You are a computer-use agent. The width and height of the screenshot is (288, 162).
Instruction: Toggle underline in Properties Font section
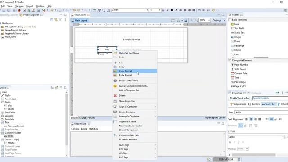[x=238, y=142]
